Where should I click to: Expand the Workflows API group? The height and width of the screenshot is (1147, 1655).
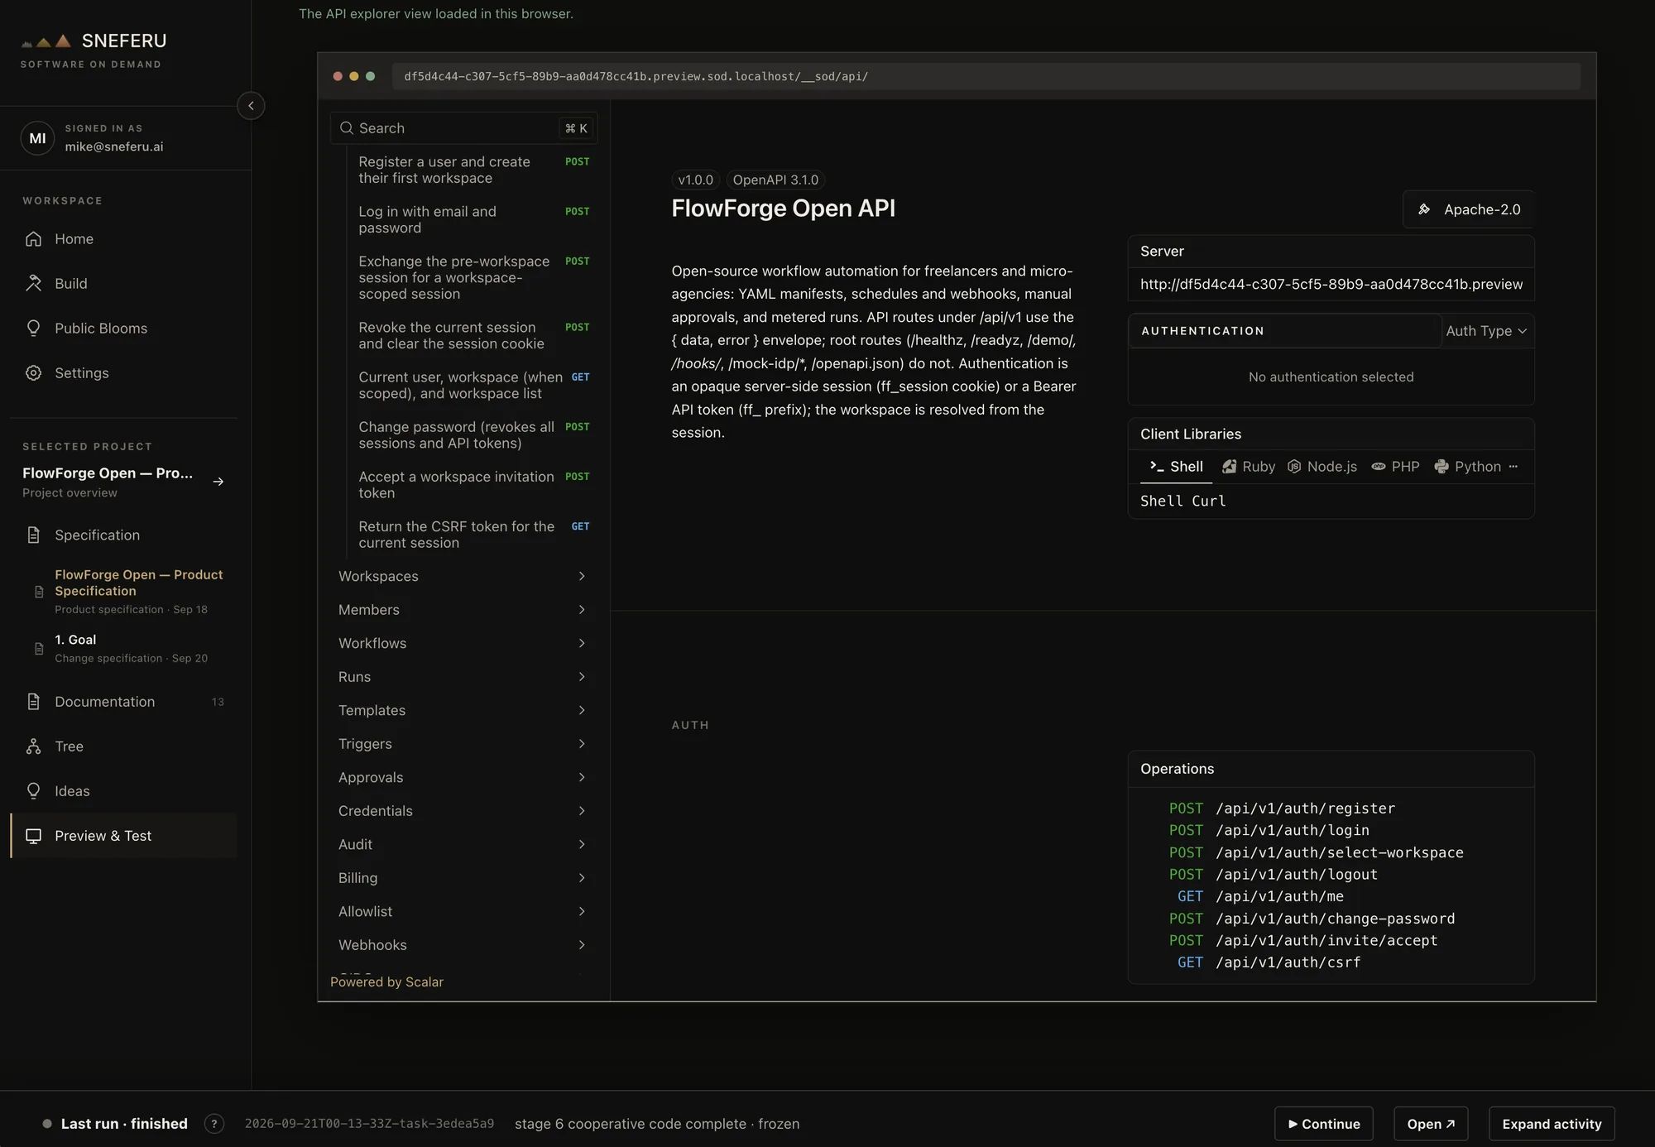[463, 643]
